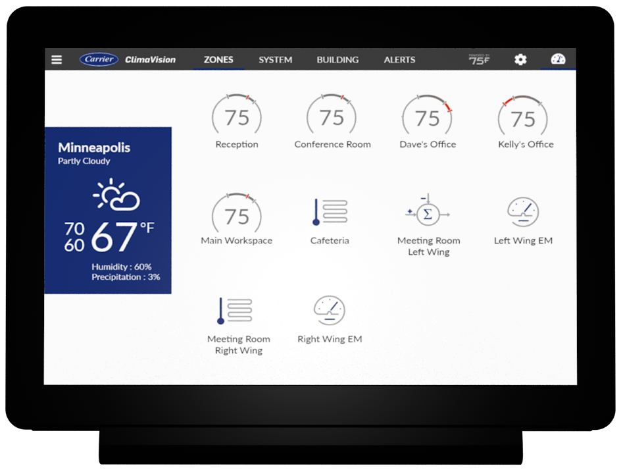Click the Carrier ClimaVision logo
The height and width of the screenshot is (470, 621).
click(x=128, y=60)
